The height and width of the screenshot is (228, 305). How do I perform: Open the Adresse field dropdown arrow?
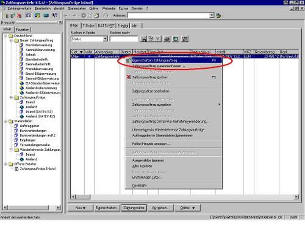[x=212, y=15]
